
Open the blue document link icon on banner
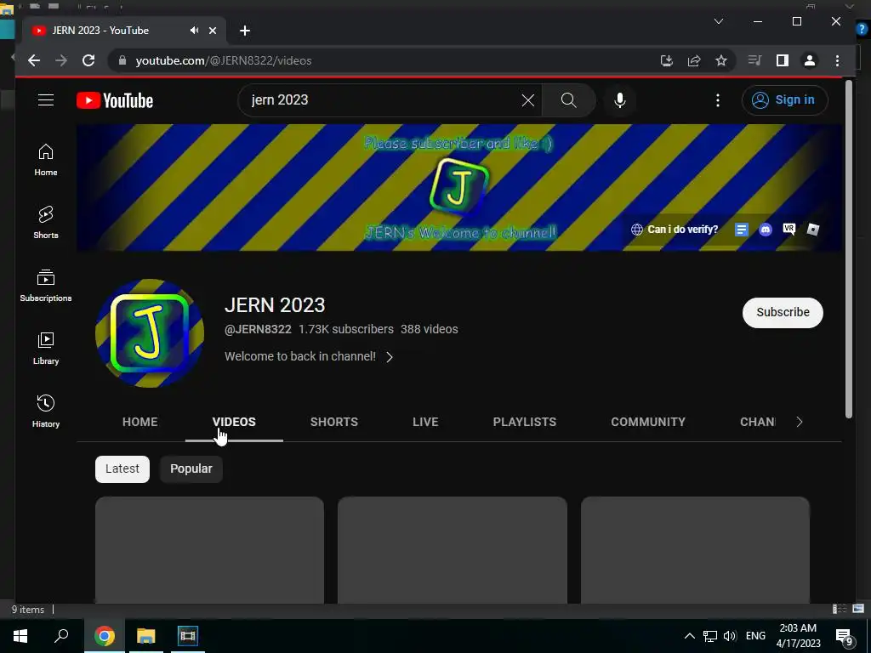tap(742, 230)
